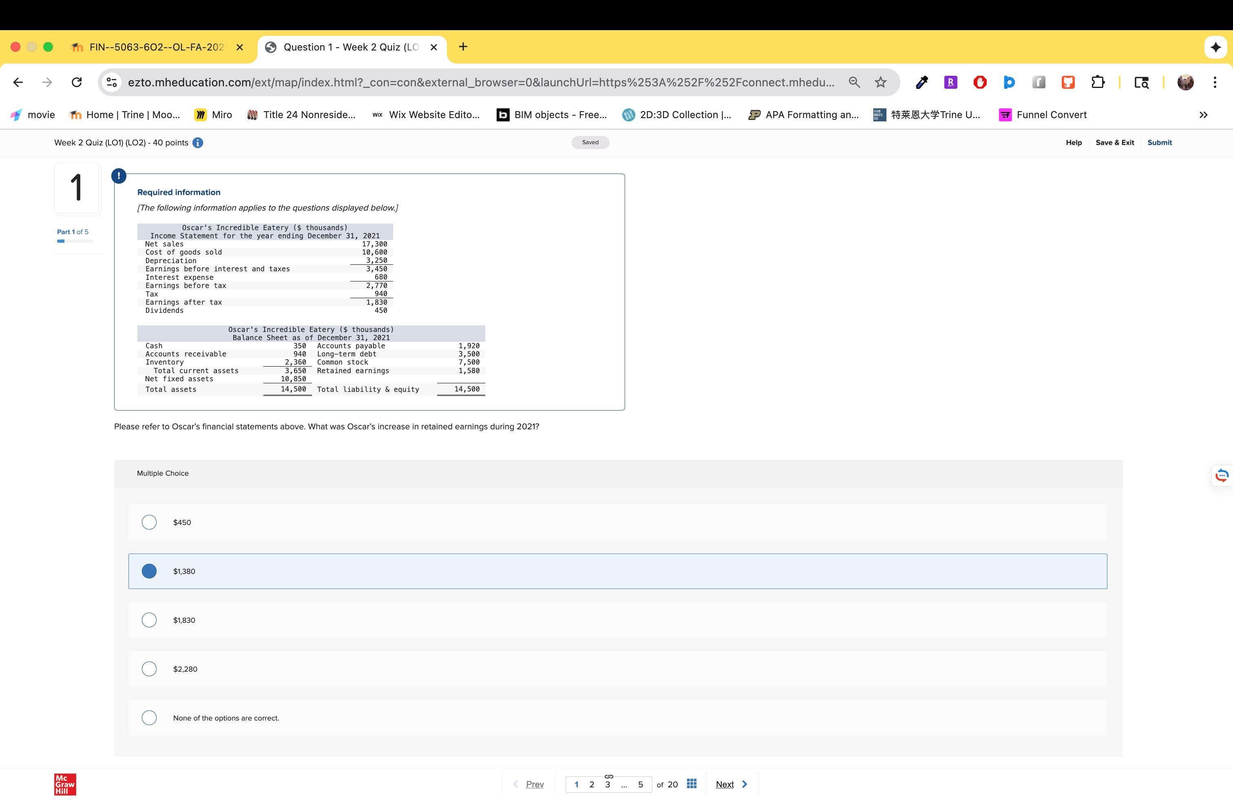Click the Part 1 of 5 progress bar
This screenshot has width=1233, height=800.
click(75, 241)
